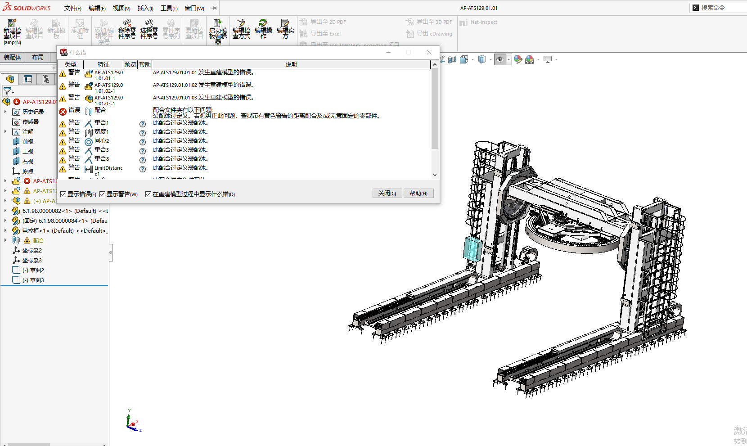The height and width of the screenshot is (446, 747).
Task: Select the (-) 草图3 tree item
Action: coord(28,280)
